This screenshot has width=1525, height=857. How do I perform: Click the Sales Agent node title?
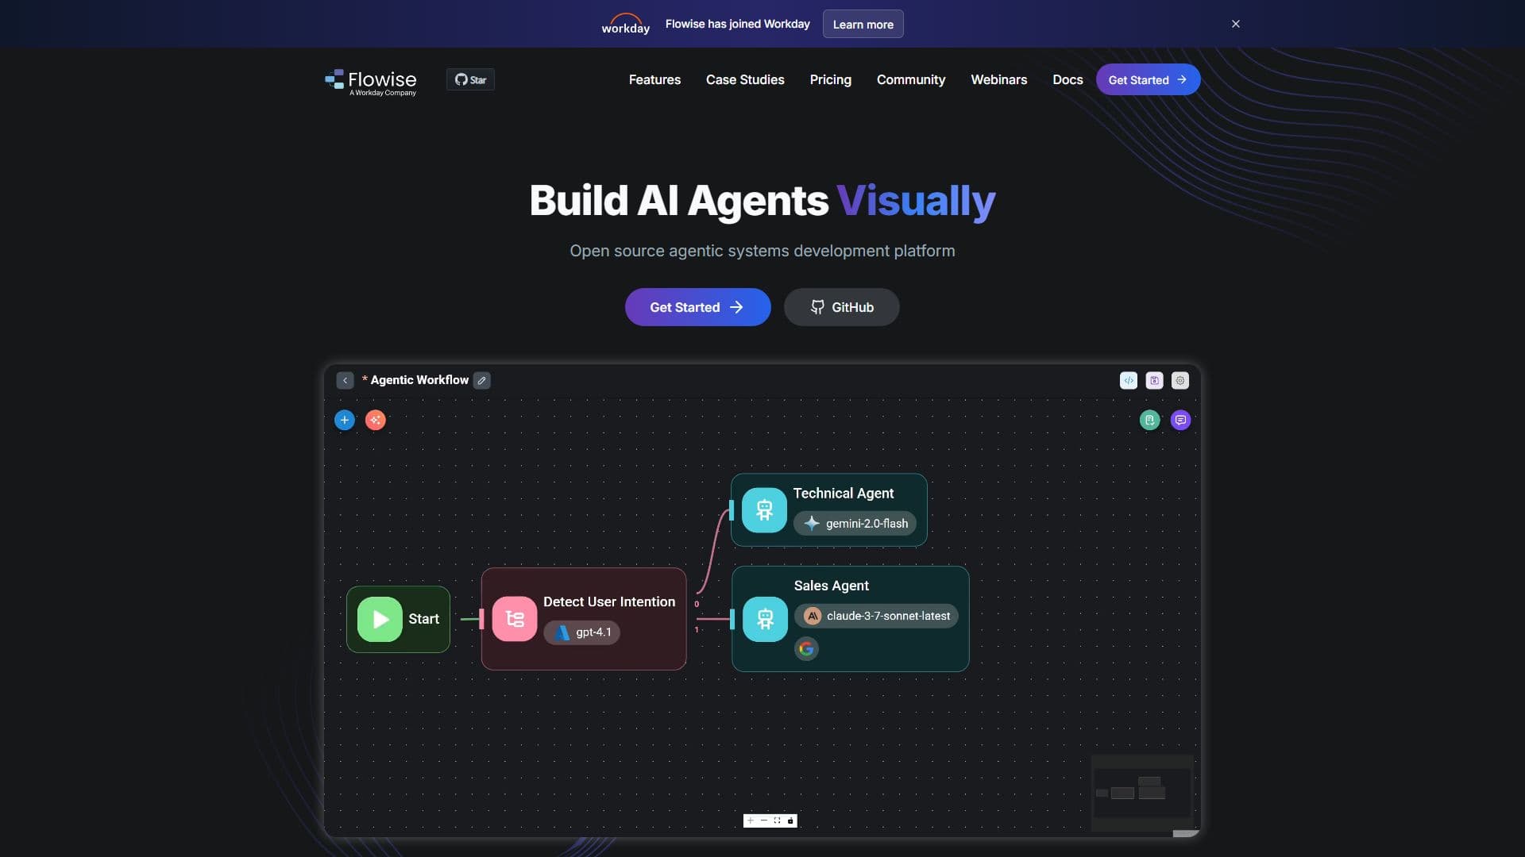pyautogui.click(x=832, y=586)
